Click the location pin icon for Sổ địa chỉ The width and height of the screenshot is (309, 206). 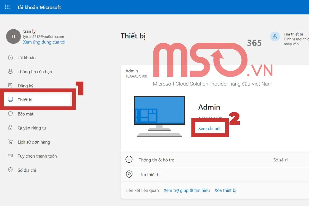click(x=10, y=170)
